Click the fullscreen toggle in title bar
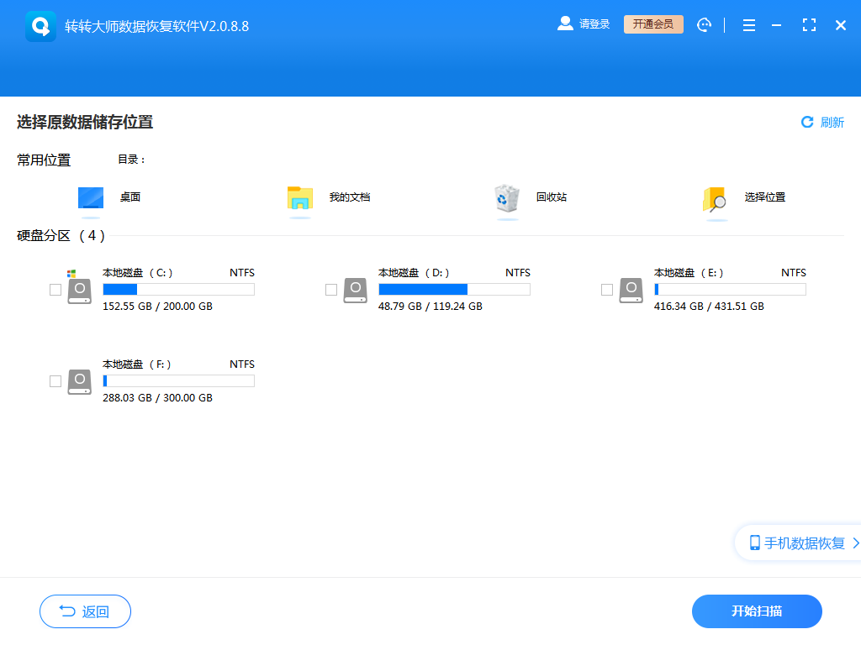861x645 pixels. 809,24
